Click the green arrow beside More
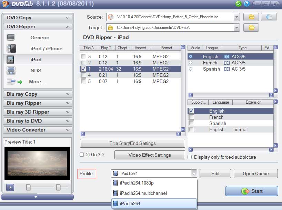This screenshot has width=282, height=210. 20,82
